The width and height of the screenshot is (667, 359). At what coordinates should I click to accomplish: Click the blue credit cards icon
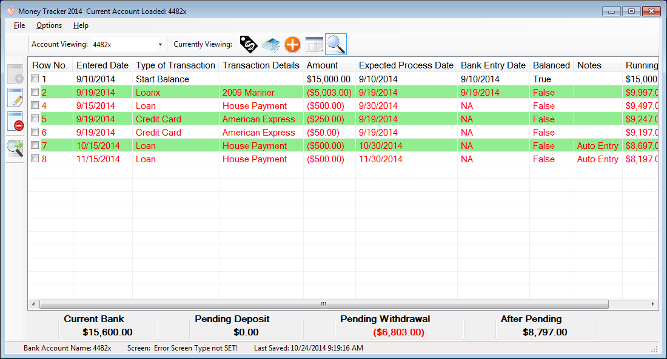point(270,44)
